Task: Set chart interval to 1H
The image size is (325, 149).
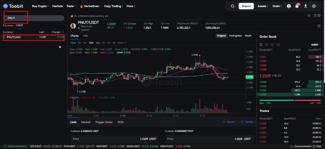Action: tap(104, 43)
